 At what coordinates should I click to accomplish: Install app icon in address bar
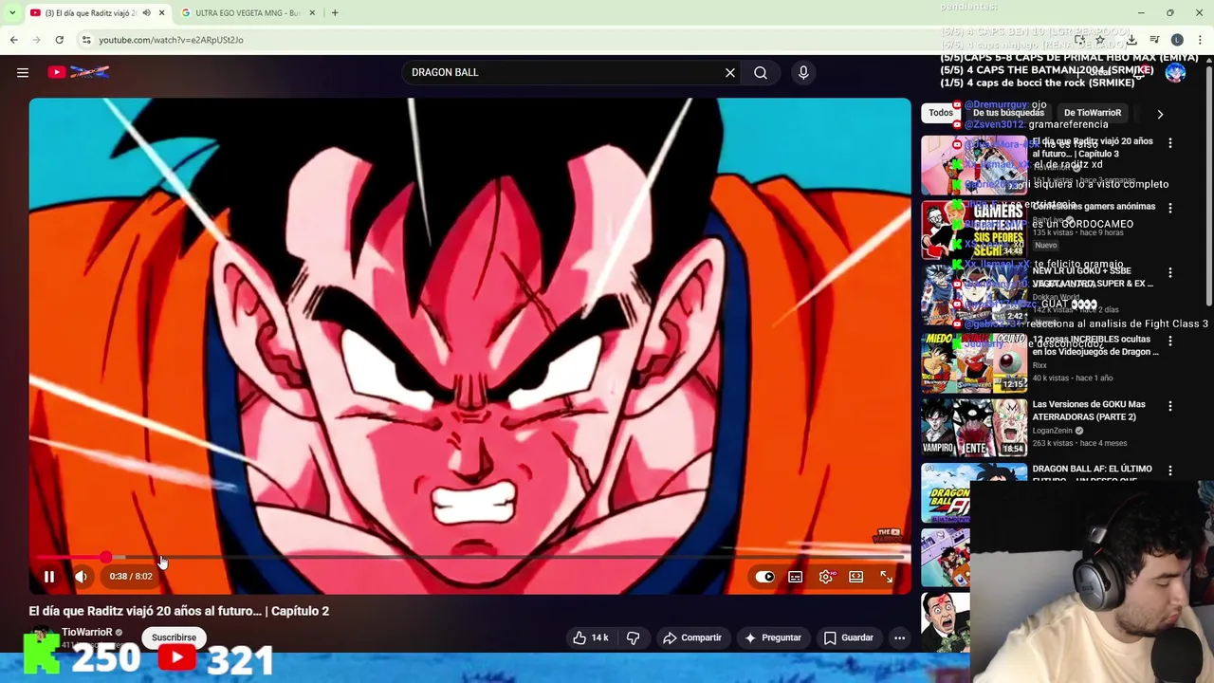click(x=1079, y=40)
